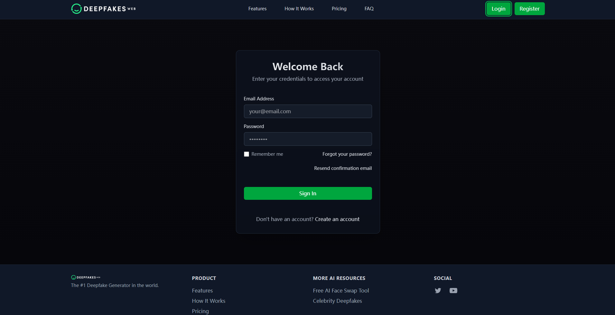The image size is (615, 315).
Task: Focus the Password input field
Action: tap(308, 139)
